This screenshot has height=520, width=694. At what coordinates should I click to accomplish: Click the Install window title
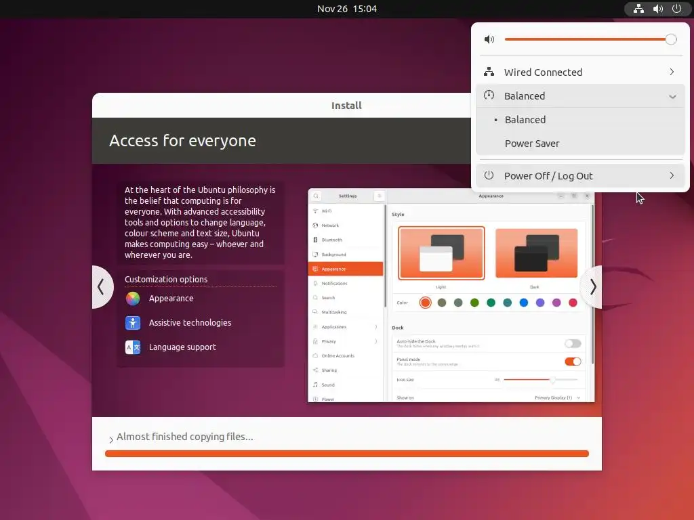click(x=346, y=106)
